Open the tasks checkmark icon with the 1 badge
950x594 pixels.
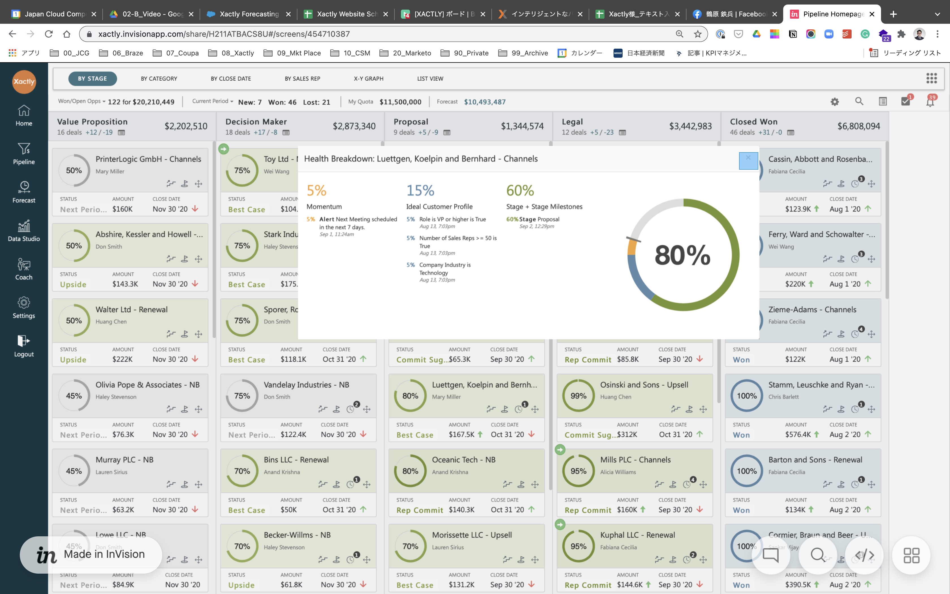tap(906, 101)
